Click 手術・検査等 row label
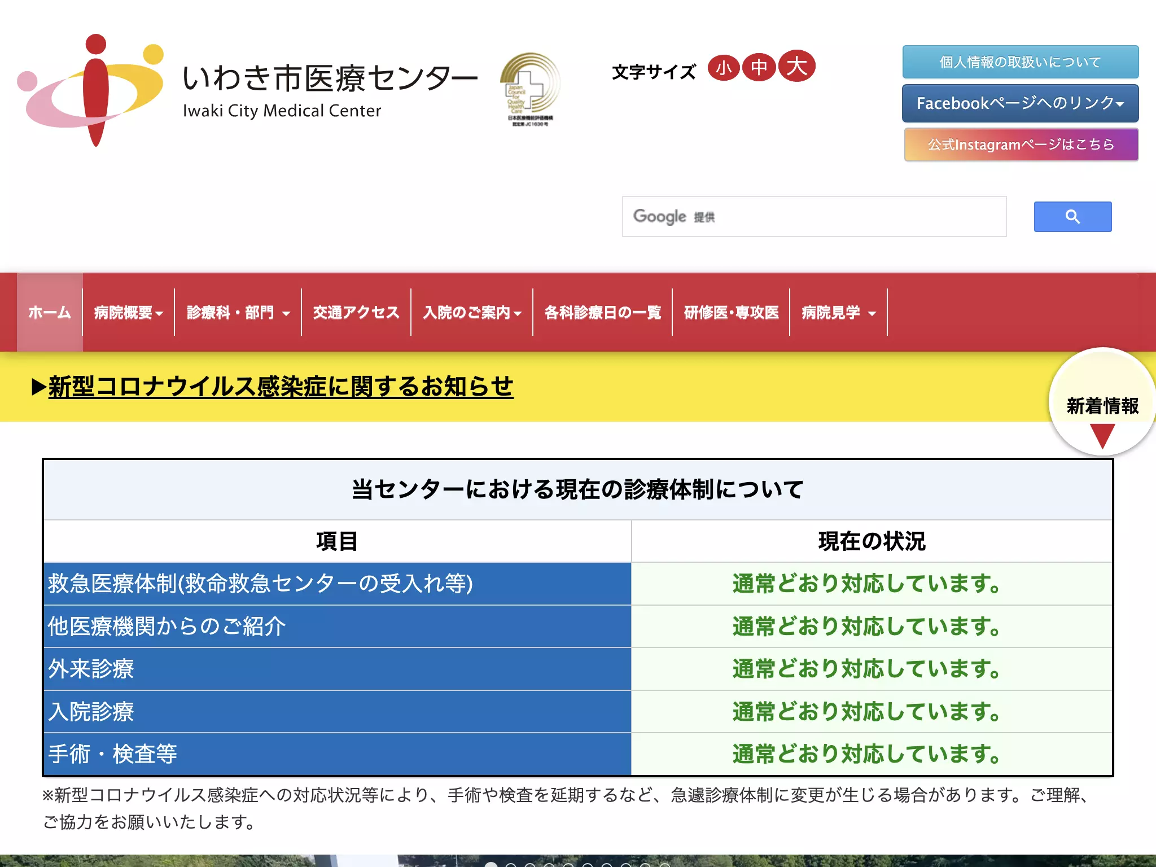1156x867 pixels. tap(337, 754)
